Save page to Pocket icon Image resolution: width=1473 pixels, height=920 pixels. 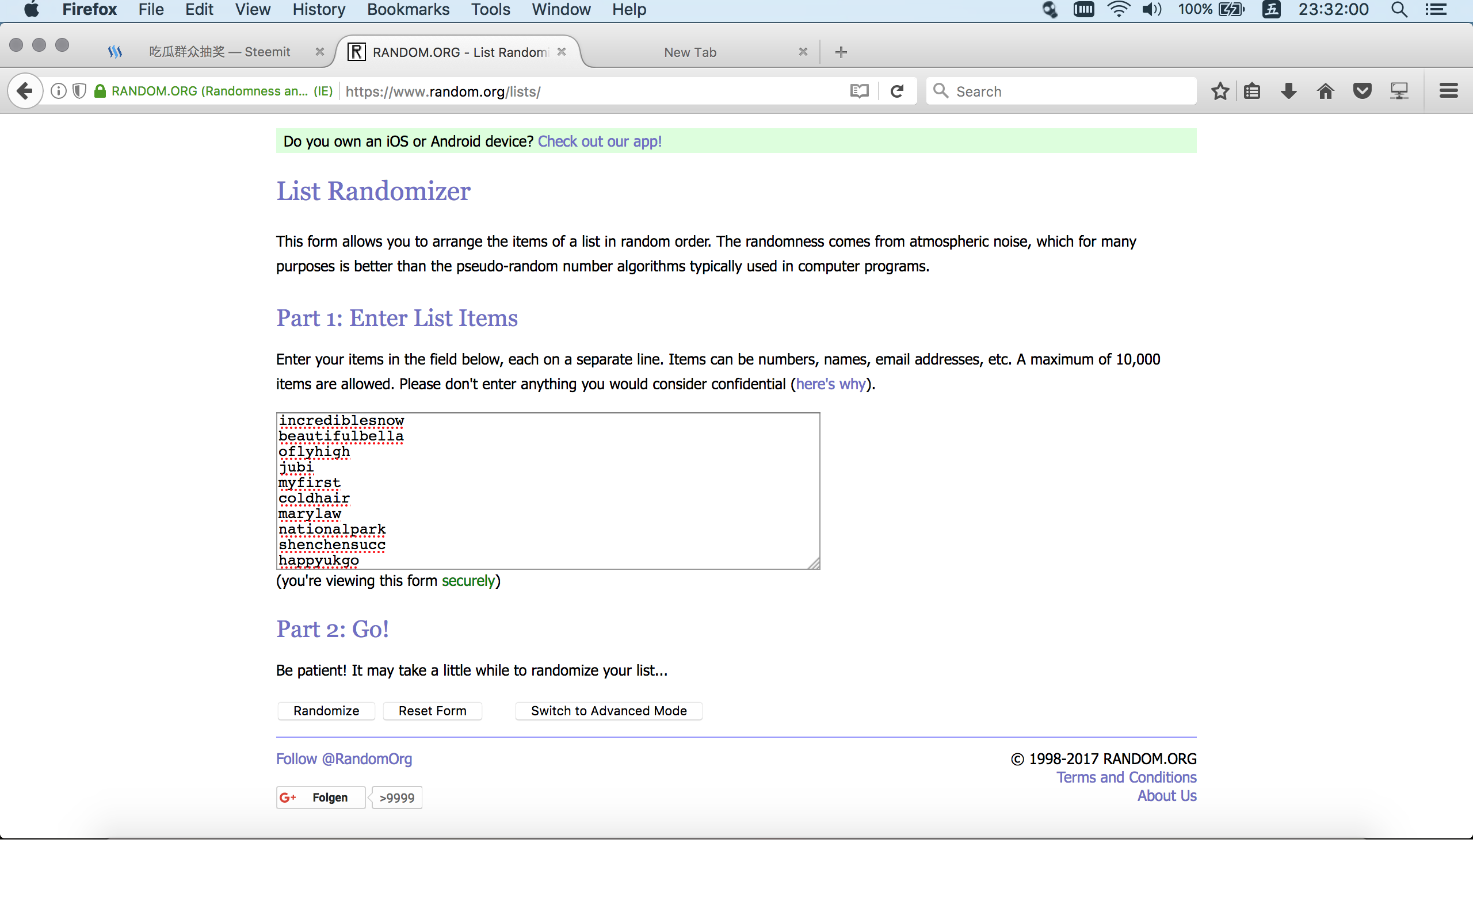pos(1362,91)
